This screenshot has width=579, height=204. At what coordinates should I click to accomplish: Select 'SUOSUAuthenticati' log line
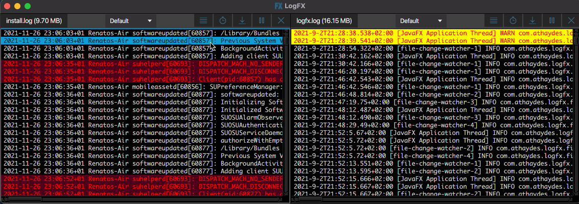(142, 125)
